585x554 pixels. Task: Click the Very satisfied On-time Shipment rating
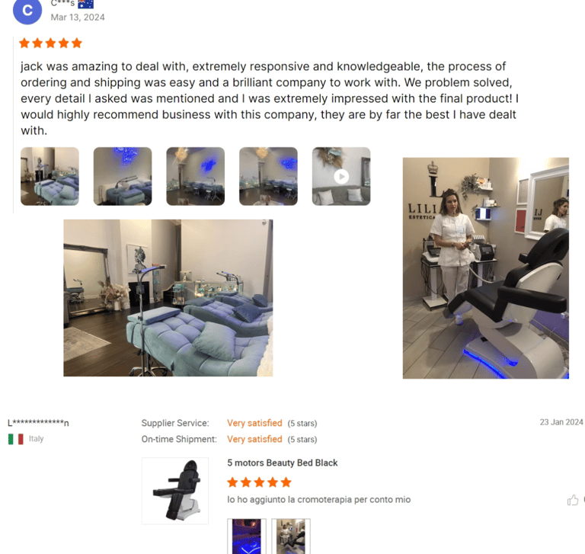click(254, 439)
